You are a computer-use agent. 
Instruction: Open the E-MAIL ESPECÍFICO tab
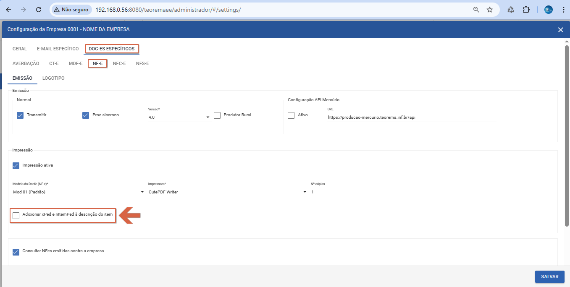[58, 49]
